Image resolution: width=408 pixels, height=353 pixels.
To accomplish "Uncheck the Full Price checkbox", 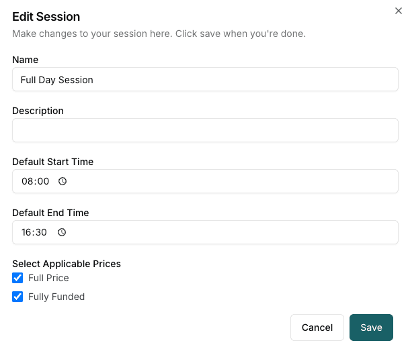I will tap(17, 278).
